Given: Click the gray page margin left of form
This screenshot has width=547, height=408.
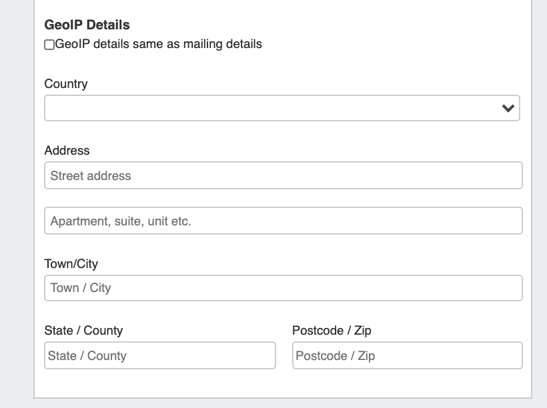Looking at the screenshot, I should (16, 200).
